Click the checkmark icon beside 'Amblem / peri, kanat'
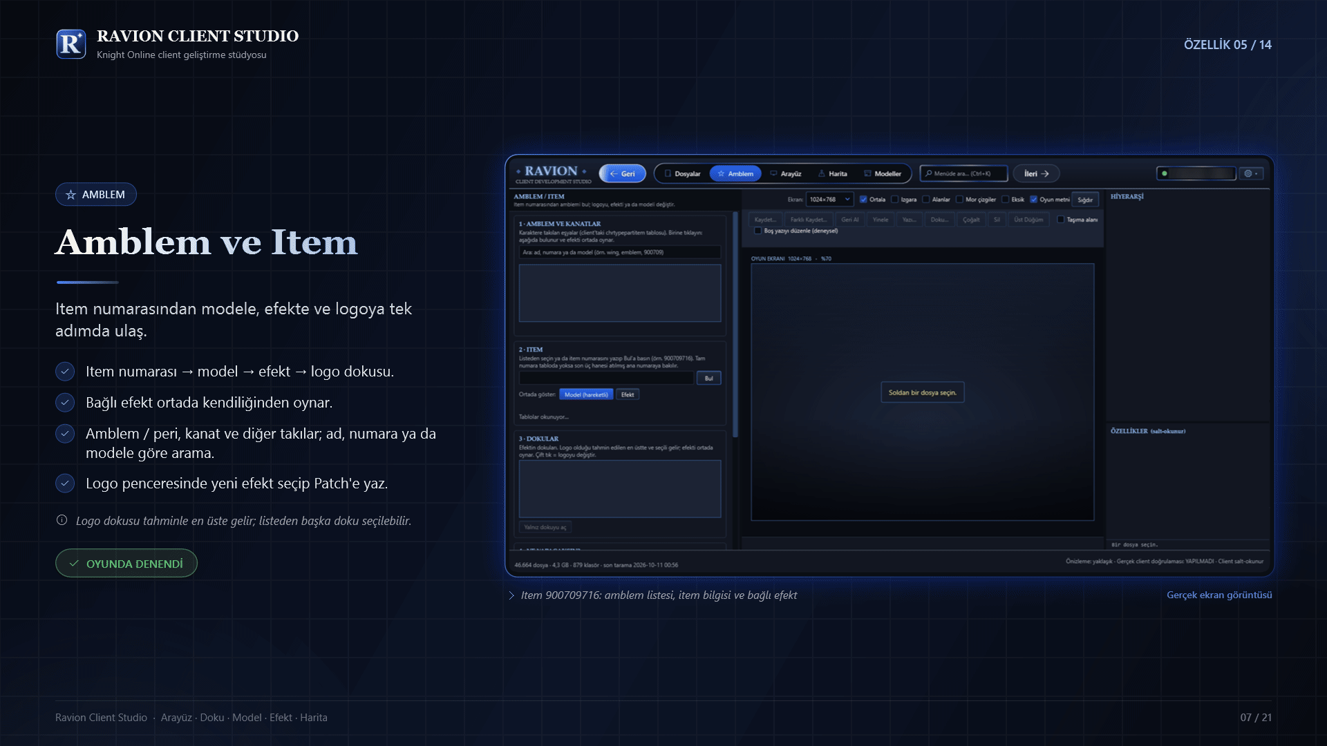The height and width of the screenshot is (746, 1327). pyautogui.click(x=65, y=433)
